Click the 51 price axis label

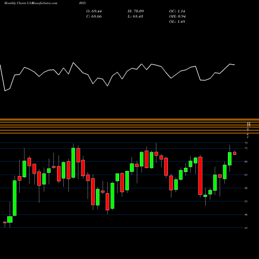tap(246, 202)
